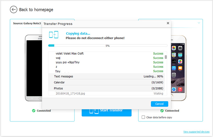Cancel the data transfer

159,104
